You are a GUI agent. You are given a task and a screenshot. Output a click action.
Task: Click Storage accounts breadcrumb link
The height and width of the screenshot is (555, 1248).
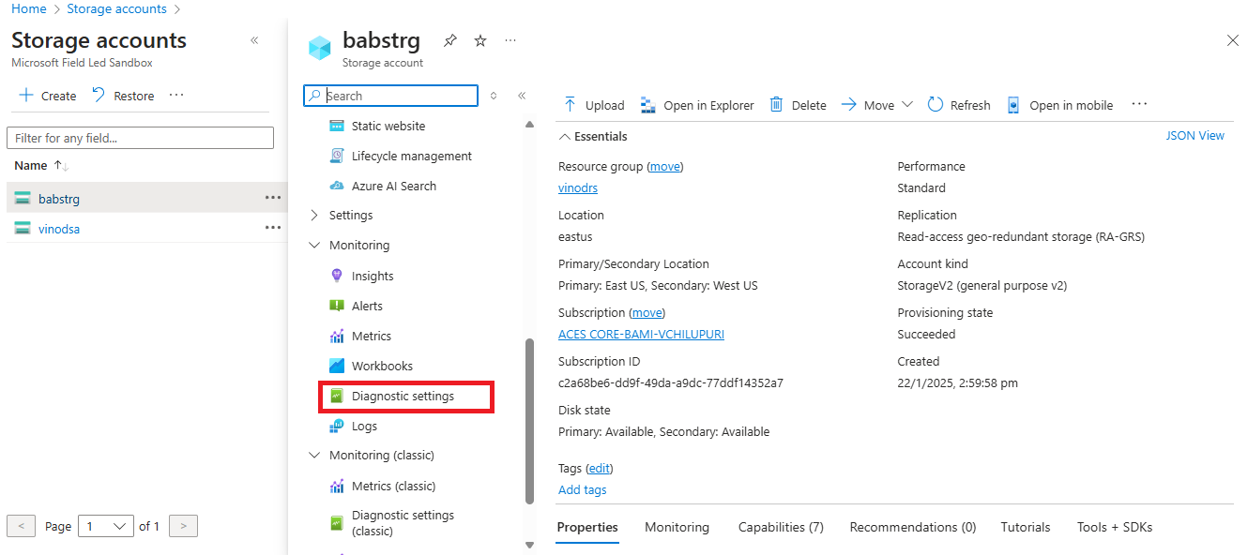pyautogui.click(x=116, y=8)
